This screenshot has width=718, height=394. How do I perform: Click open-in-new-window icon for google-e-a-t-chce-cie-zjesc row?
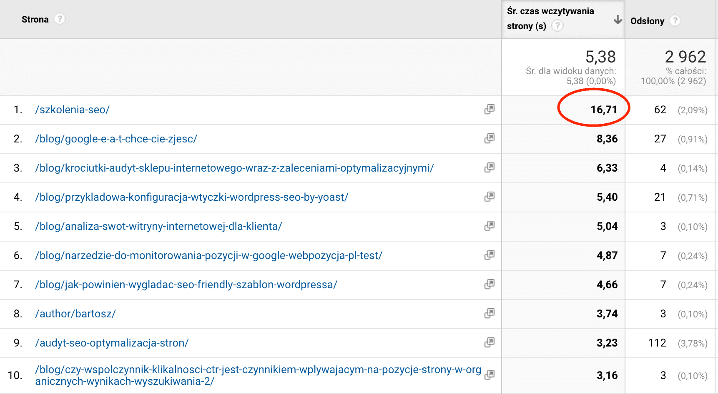[x=489, y=139]
